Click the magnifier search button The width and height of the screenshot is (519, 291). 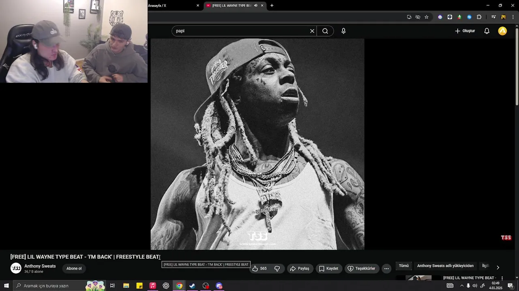click(325, 31)
